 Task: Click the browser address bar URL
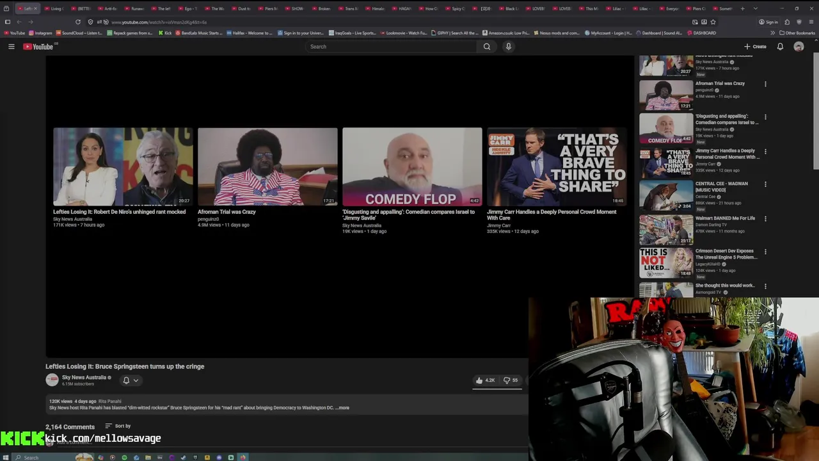pyautogui.click(x=159, y=22)
